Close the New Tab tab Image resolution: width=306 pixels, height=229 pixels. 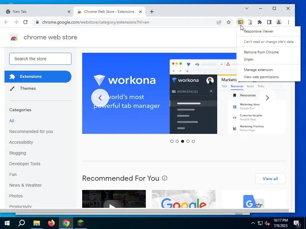[69, 12]
